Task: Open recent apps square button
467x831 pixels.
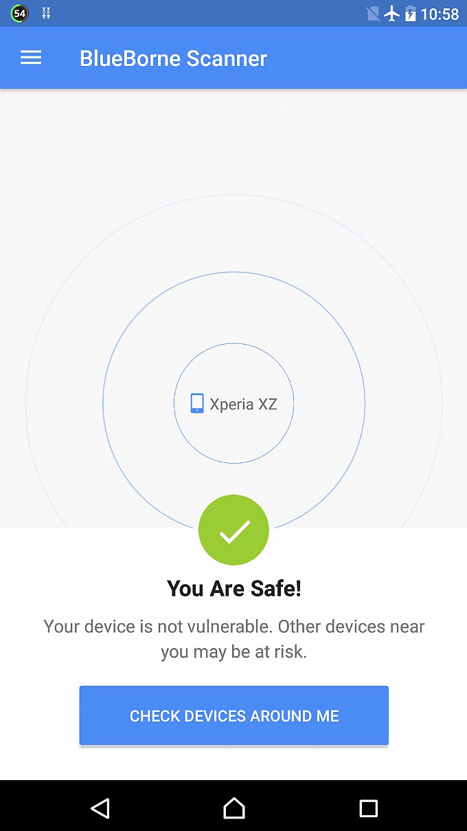Action: coord(368,808)
